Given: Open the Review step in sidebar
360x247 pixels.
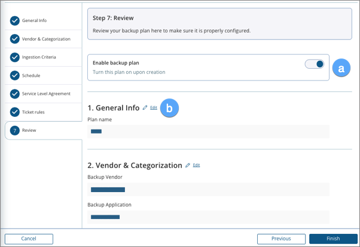Looking at the screenshot, I should (29, 131).
